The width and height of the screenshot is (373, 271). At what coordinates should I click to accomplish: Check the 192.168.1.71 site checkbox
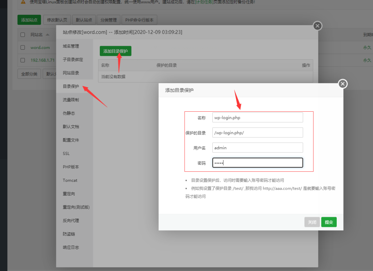click(x=23, y=60)
